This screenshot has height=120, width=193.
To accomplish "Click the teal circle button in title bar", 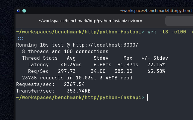I will [24, 11].
